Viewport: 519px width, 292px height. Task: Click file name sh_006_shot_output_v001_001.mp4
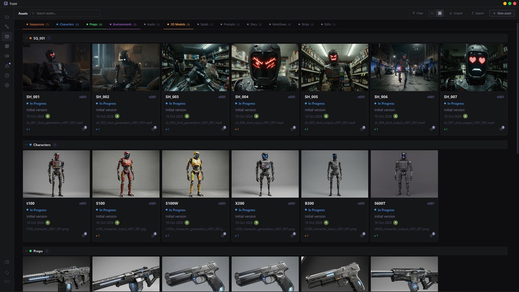399,123
